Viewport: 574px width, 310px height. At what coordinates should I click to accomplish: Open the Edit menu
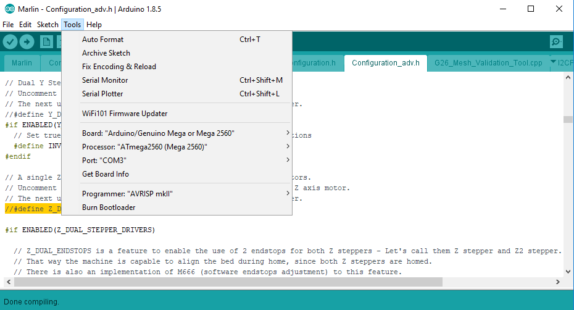[25, 25]
